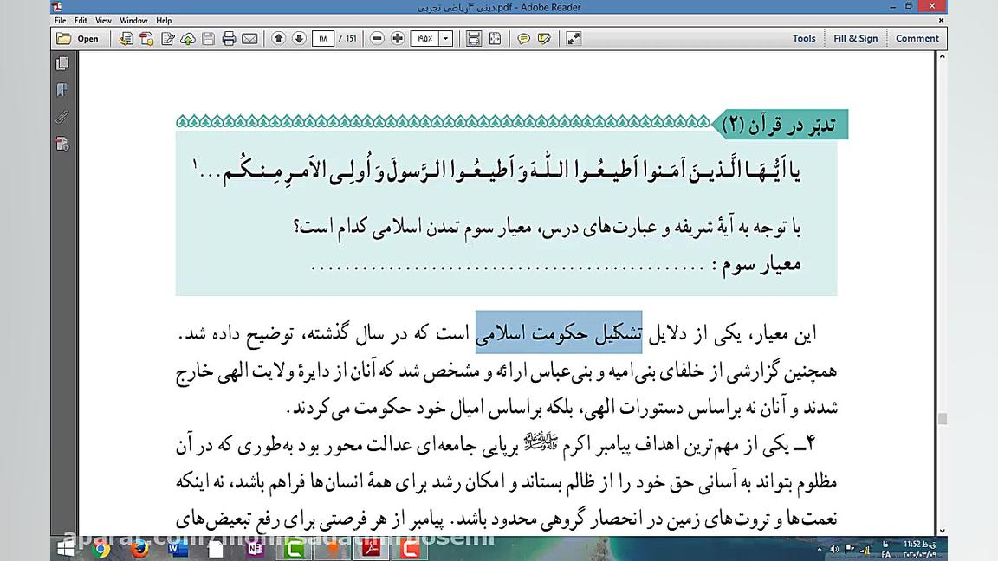998x561 pixels.
Task: Click the taskbar volume speaker icon
Action: tap(833, 549)
